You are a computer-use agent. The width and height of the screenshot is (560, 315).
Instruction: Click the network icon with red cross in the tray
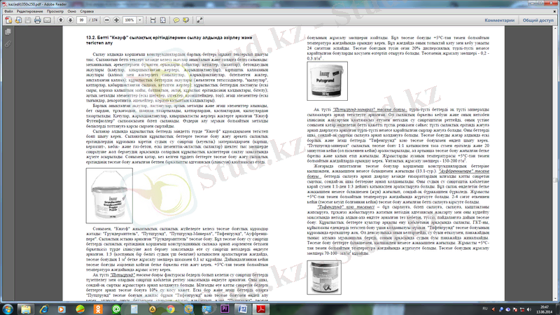point(522,309)
